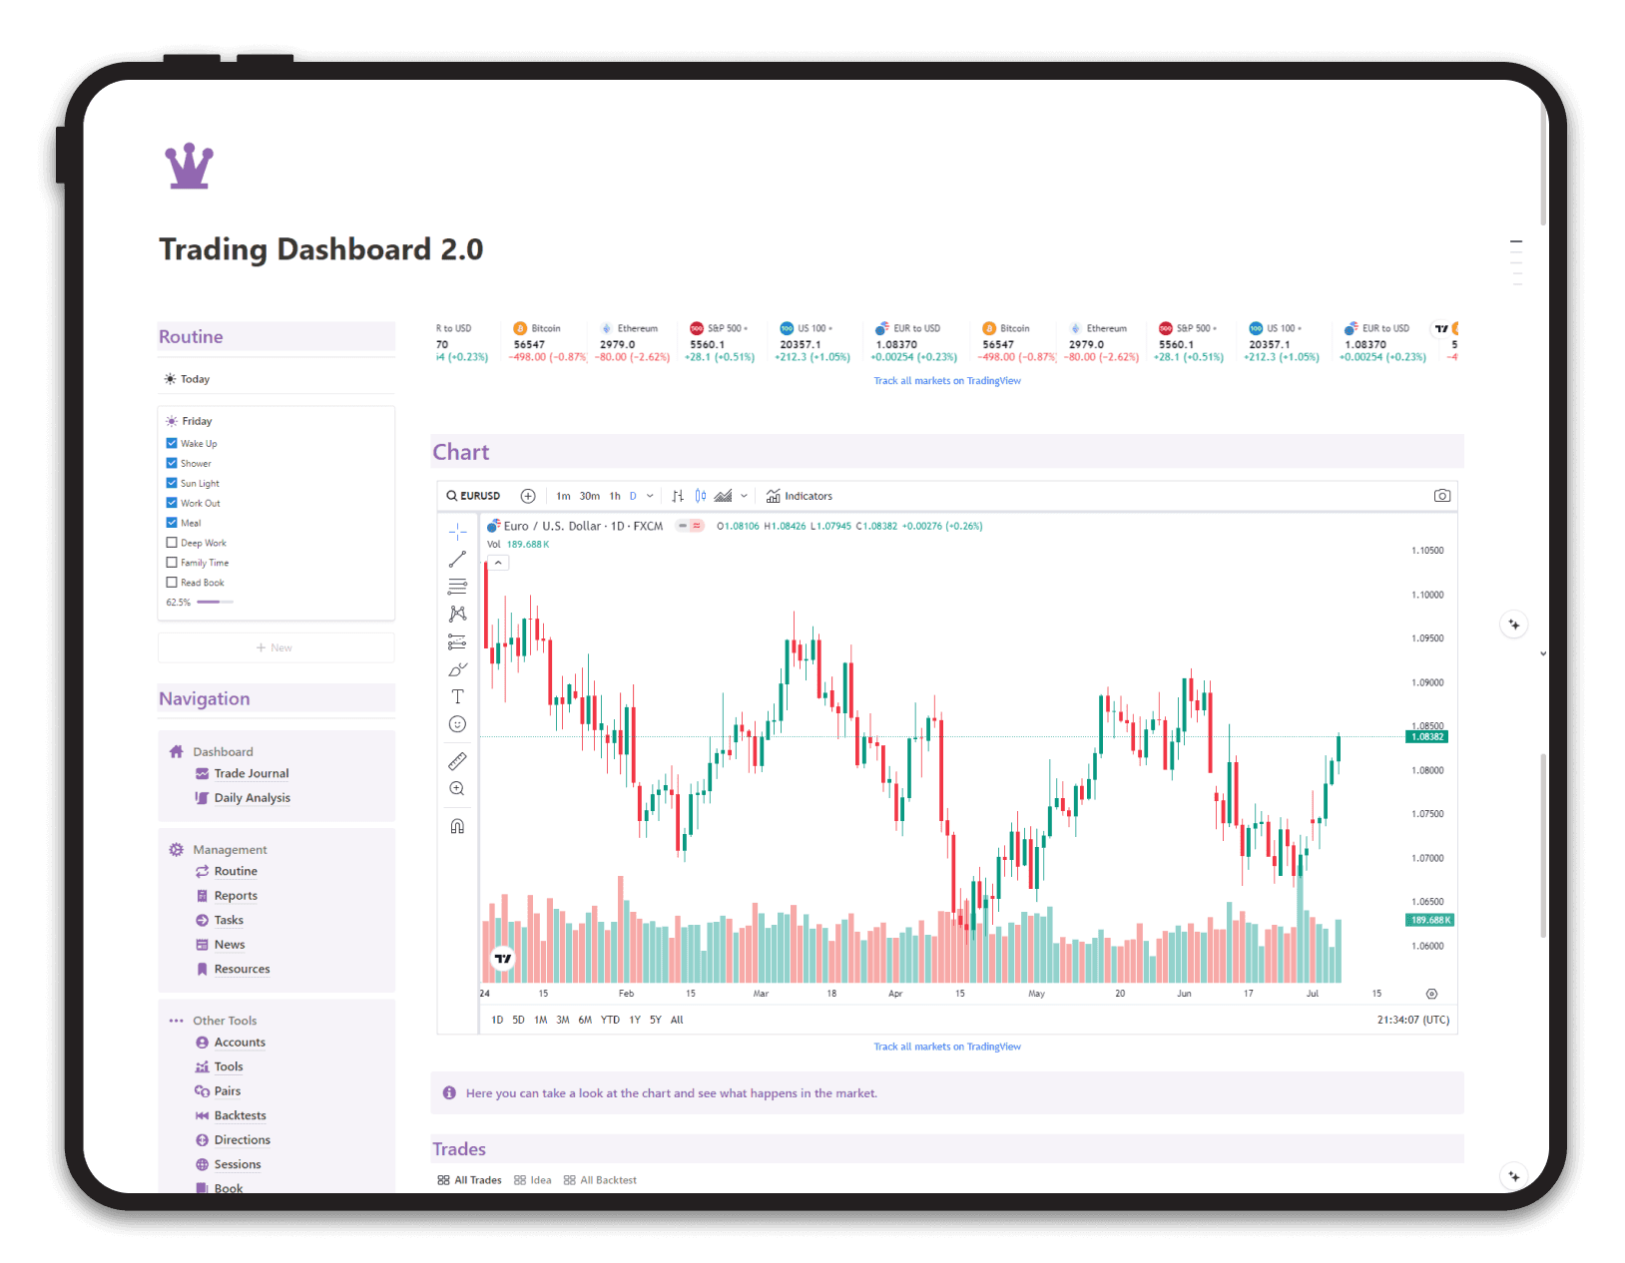Collapse the legend with the caret button
Screen dimensions: 1625x1263
(x=498, y=564)
